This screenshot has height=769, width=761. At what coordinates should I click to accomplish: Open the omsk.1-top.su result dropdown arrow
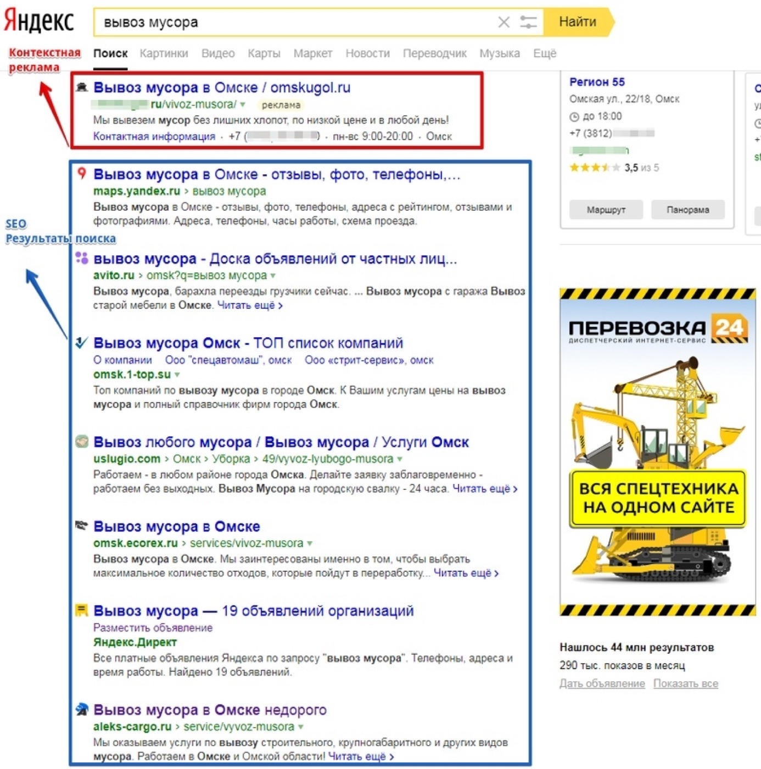177,375
